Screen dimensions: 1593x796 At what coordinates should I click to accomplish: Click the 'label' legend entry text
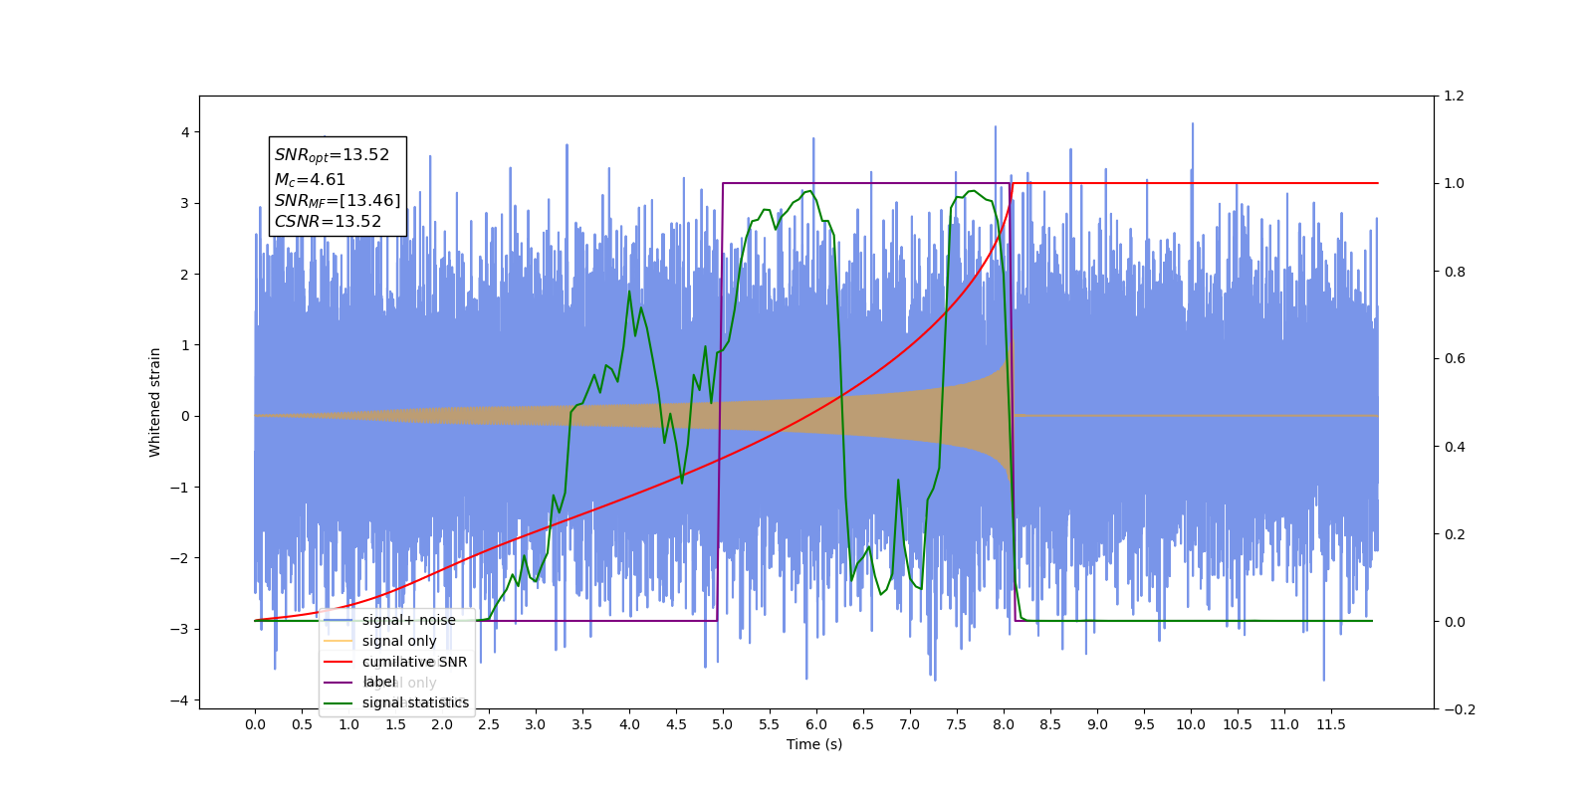coord(378,682)
